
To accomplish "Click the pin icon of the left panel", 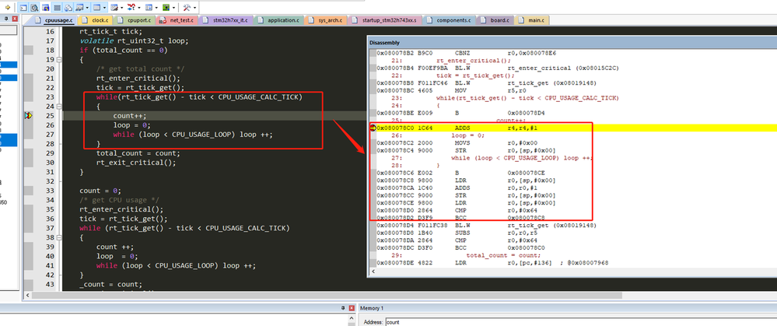I will click(6, 19).
